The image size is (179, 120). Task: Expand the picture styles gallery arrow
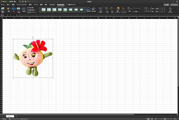[x=85, y=10]
